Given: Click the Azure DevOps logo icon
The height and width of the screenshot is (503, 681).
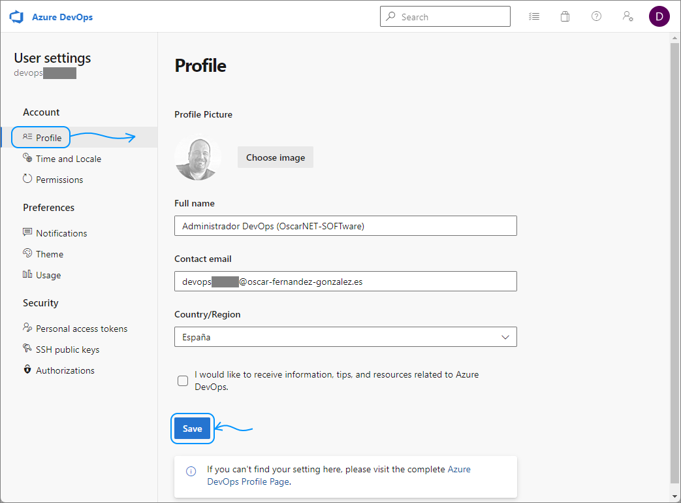Looking at the screenshot, I should tap(16, 17).
